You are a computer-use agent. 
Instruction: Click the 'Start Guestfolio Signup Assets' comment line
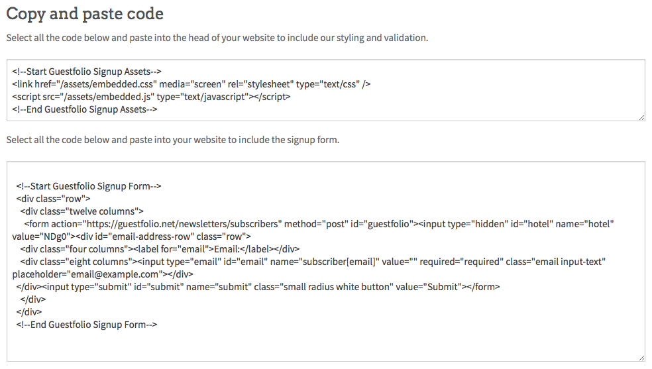click(87, 72)
